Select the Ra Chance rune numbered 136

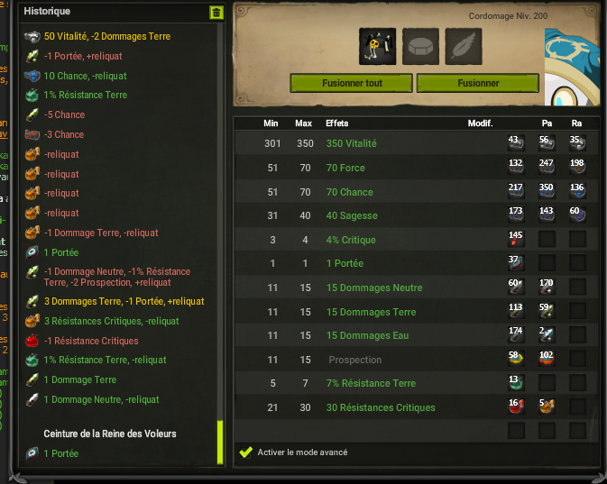(577, 191)
